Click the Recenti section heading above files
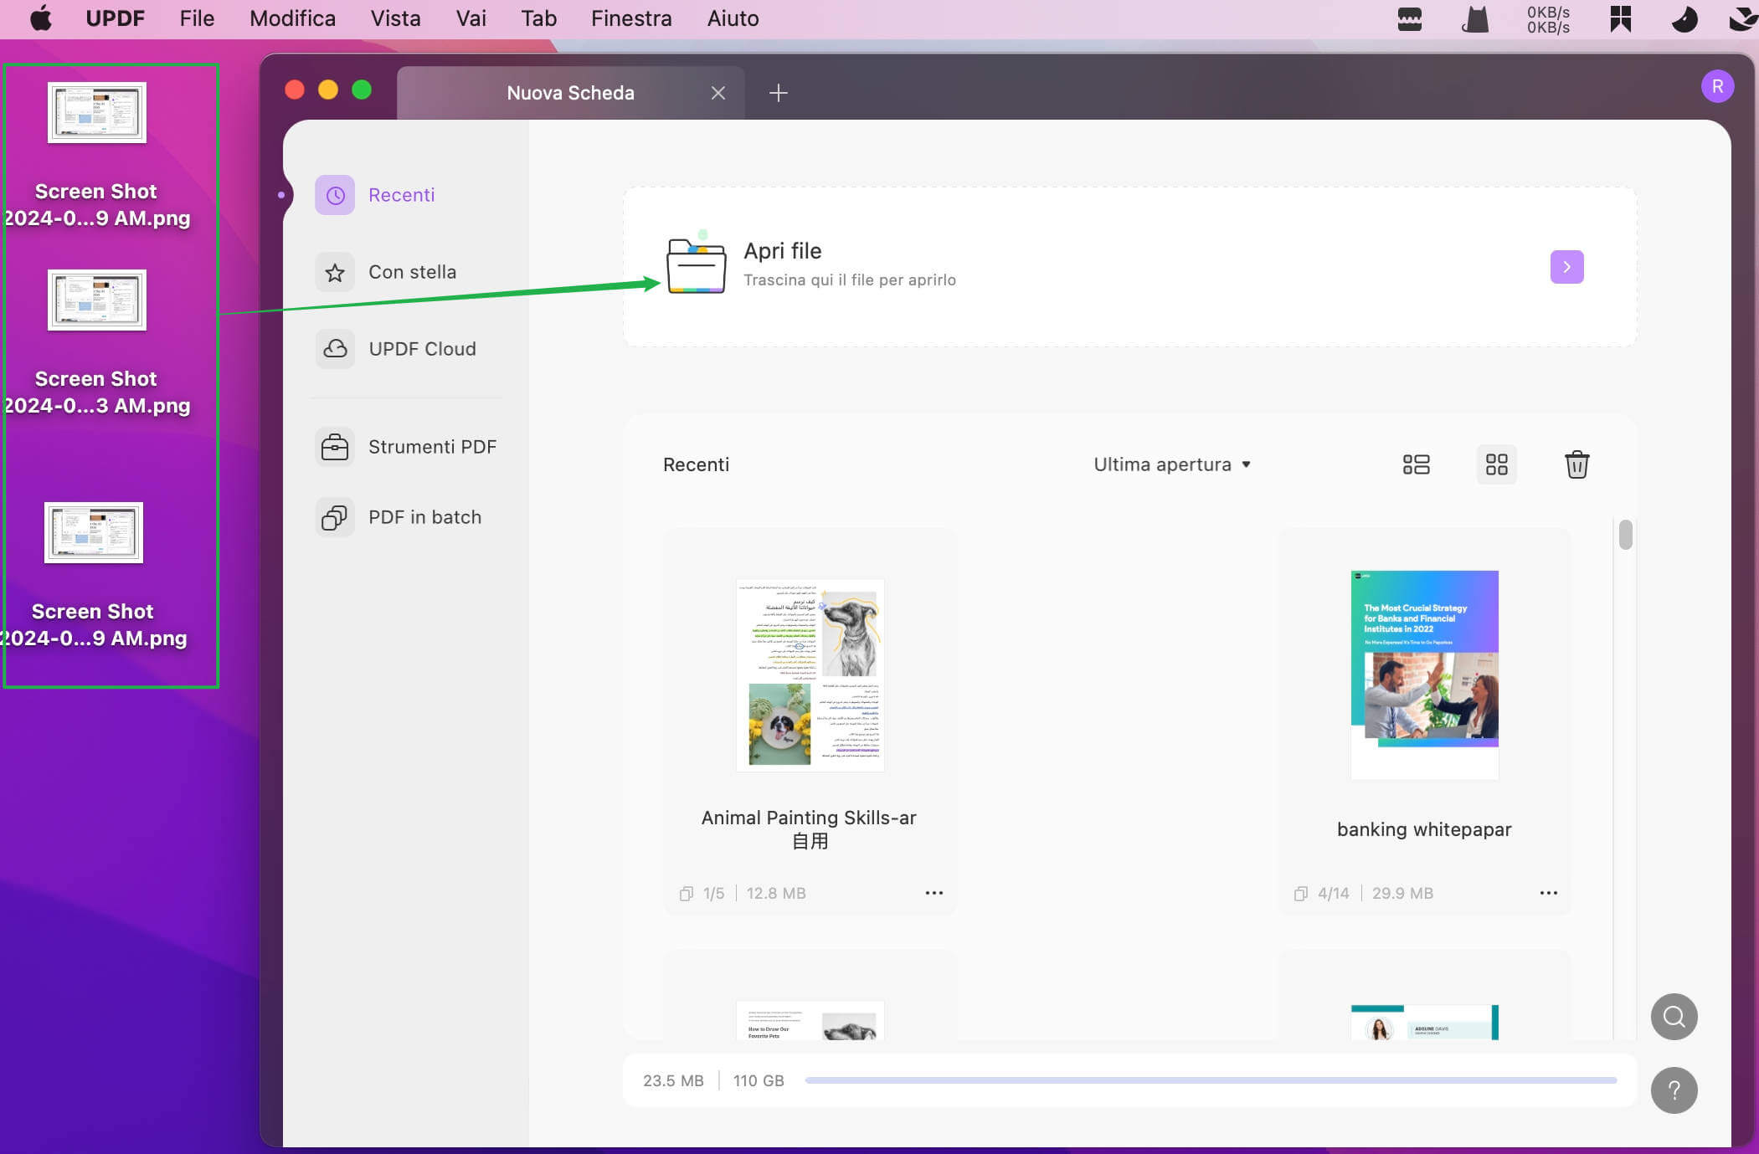This screenshot has width=1759, height=1154. tap(696, 464)
